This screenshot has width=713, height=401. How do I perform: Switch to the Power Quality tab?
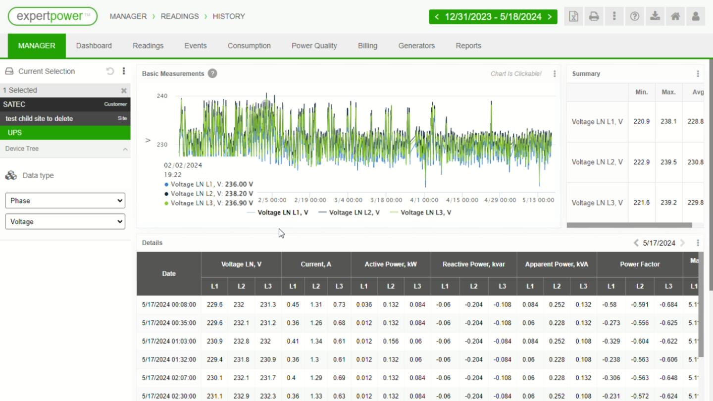(x=314, y=46)
